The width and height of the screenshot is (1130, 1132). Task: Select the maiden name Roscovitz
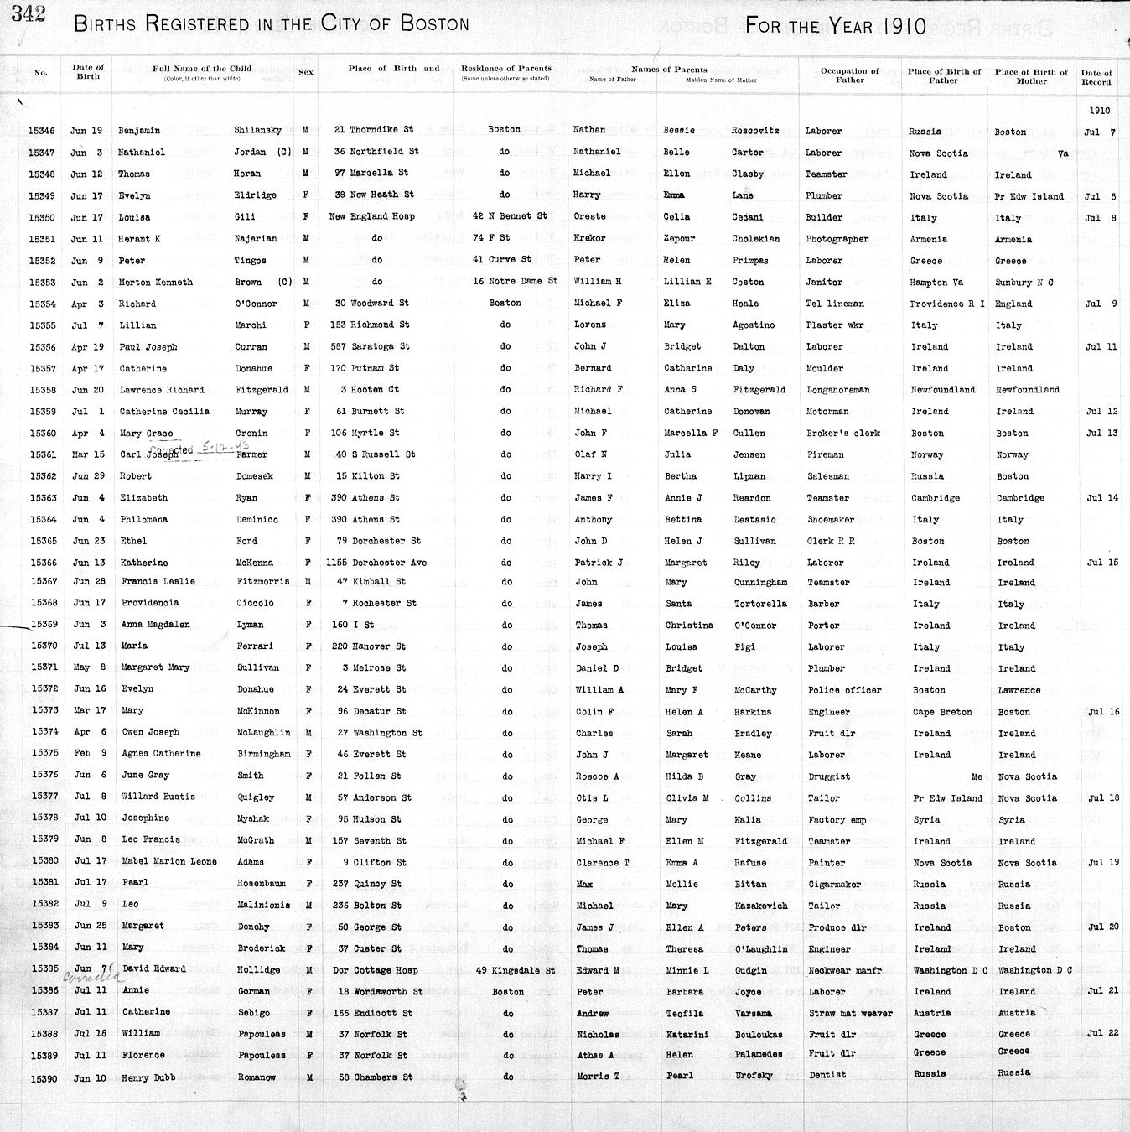tap(754, 131)
